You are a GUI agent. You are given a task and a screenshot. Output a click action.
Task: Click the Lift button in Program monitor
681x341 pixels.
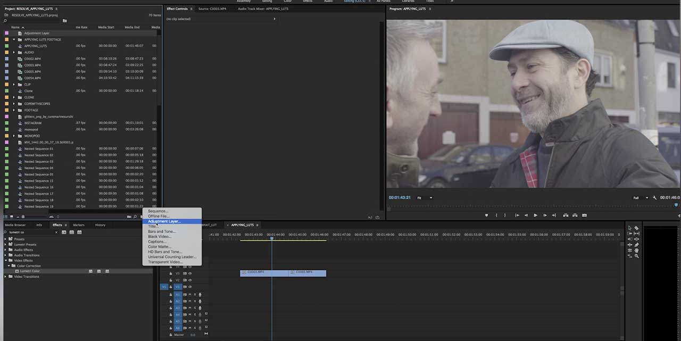[x=566, y=215]
